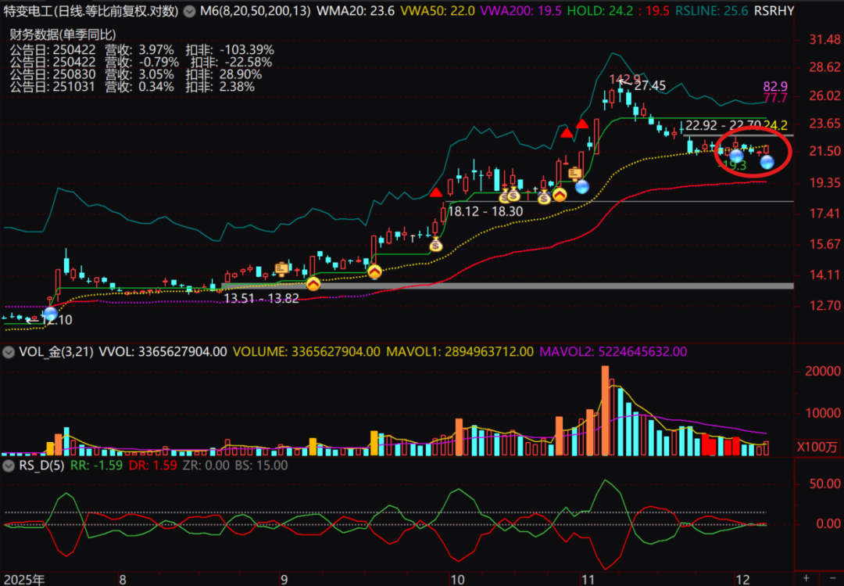
Task: Click the X100万 volume unit label
Action: [817, 447]
